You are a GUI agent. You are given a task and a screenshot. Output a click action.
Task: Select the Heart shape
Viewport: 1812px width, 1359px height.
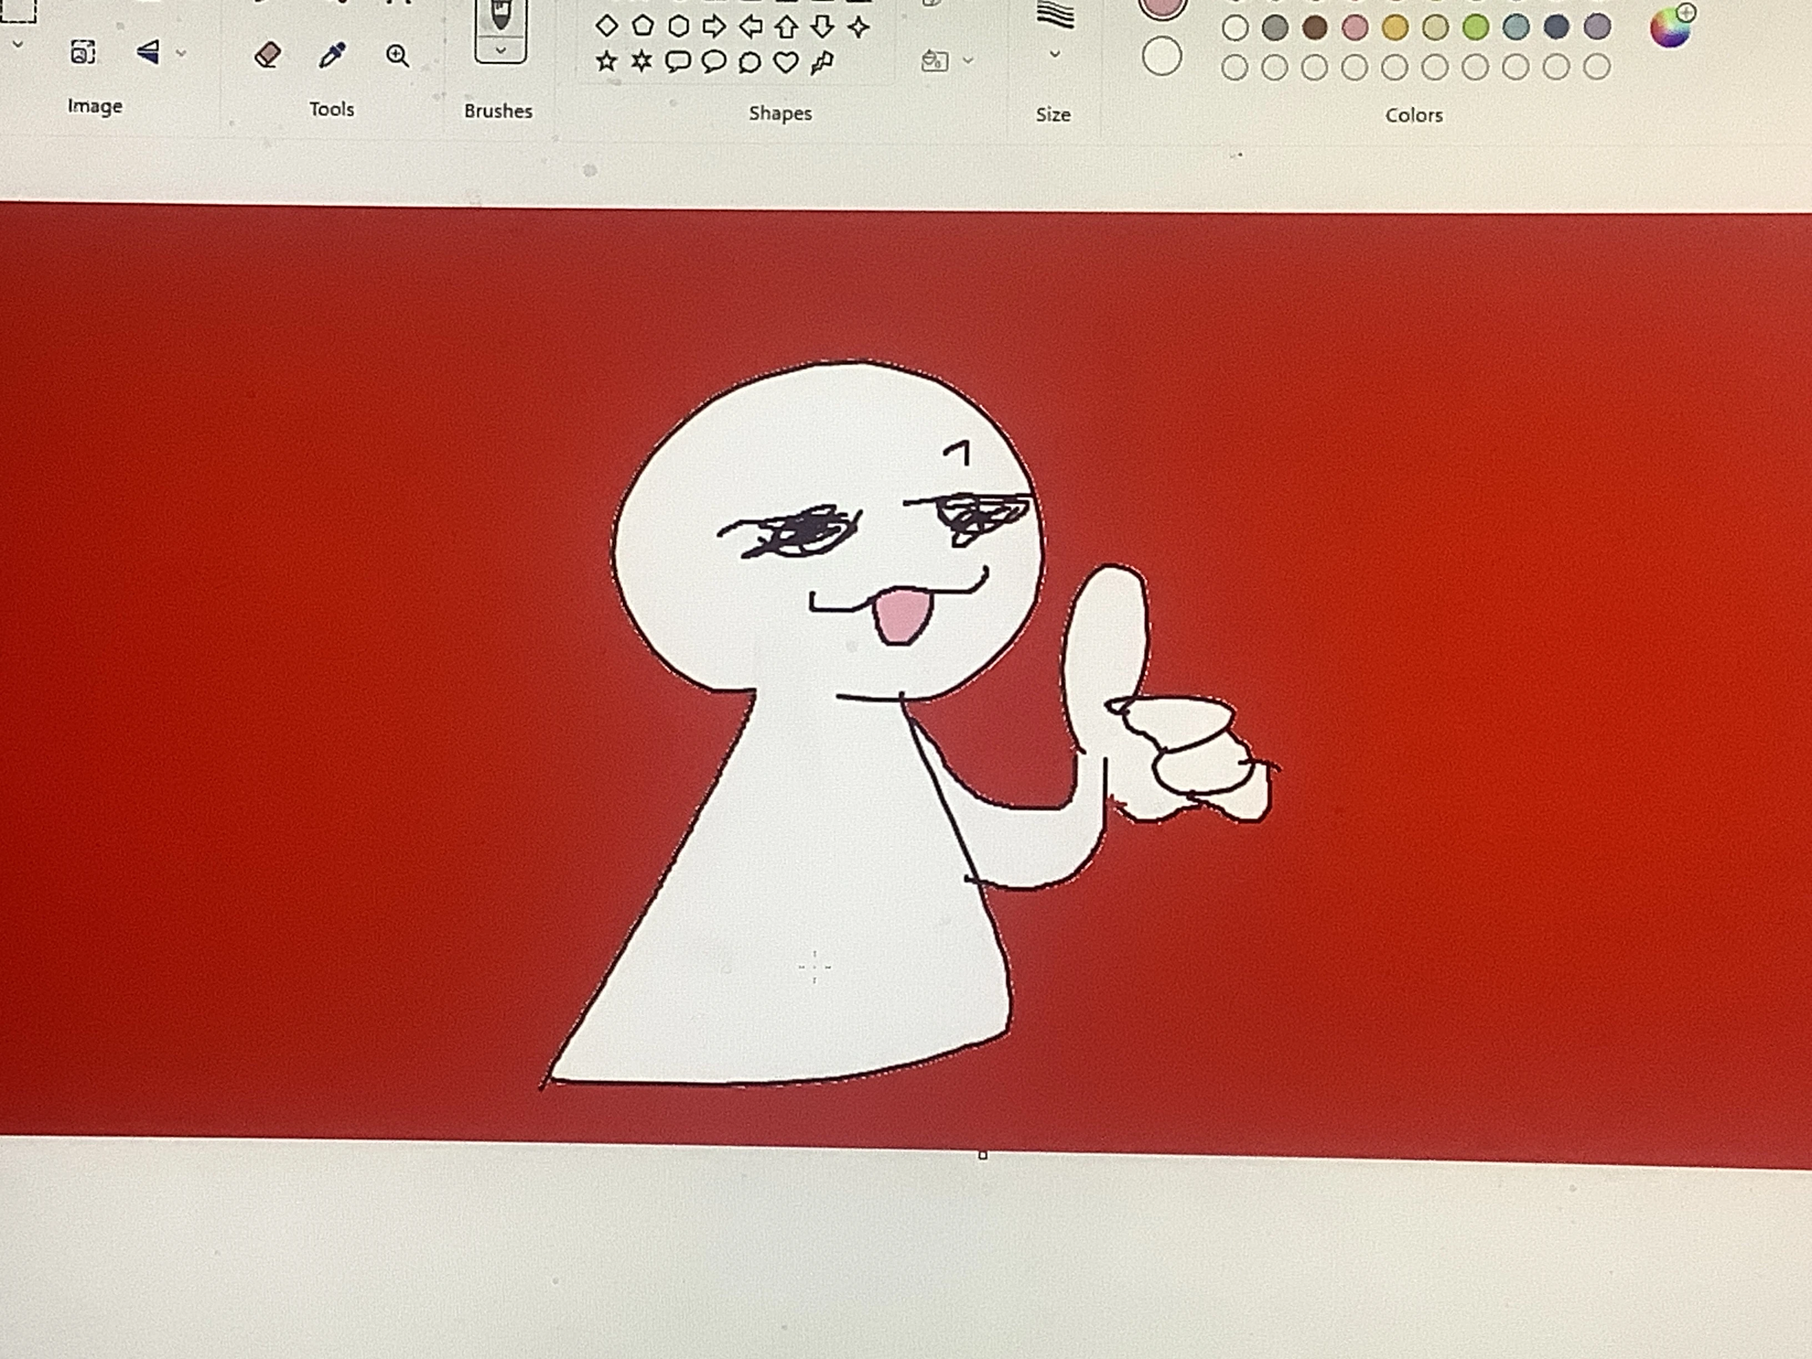[786, 63]
